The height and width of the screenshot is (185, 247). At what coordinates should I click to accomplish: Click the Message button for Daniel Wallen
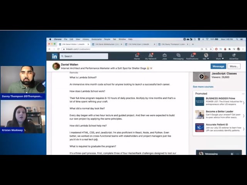(x=218, y=66)
